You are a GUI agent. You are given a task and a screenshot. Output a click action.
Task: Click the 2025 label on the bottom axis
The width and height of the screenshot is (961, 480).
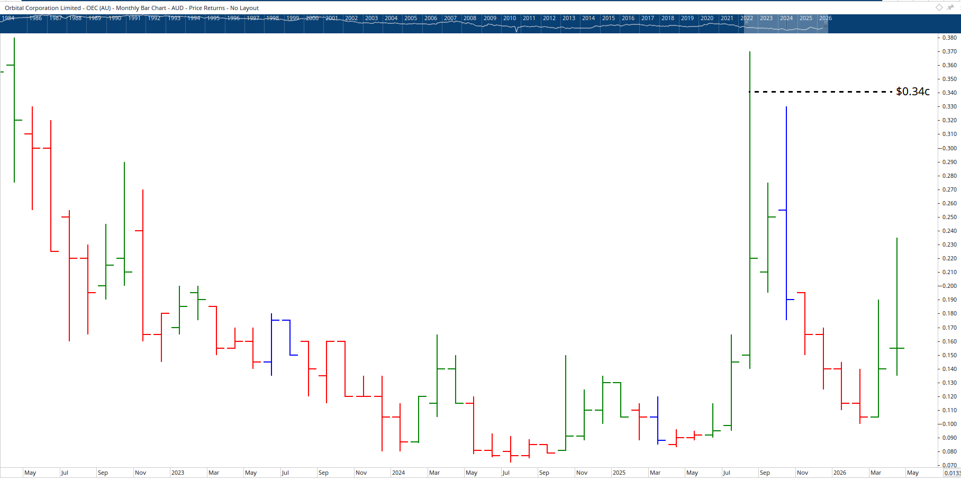point(619,473)
